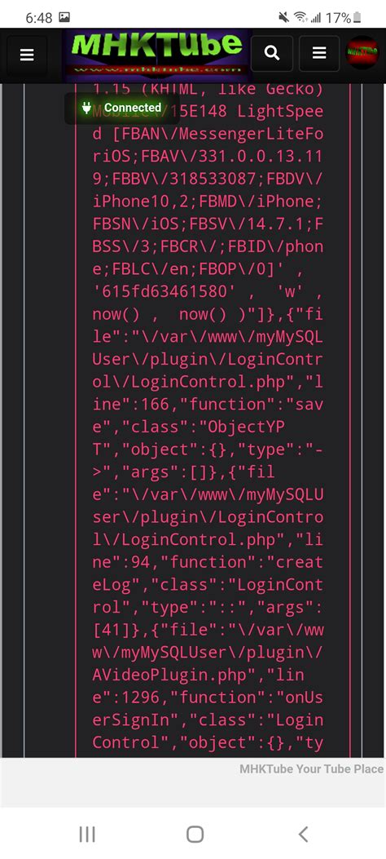Tap the 17% battery percentage text
386x859 pixels.
(338, 18)
